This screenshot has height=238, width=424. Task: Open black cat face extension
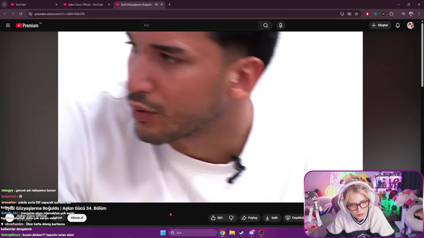(383, 14)
